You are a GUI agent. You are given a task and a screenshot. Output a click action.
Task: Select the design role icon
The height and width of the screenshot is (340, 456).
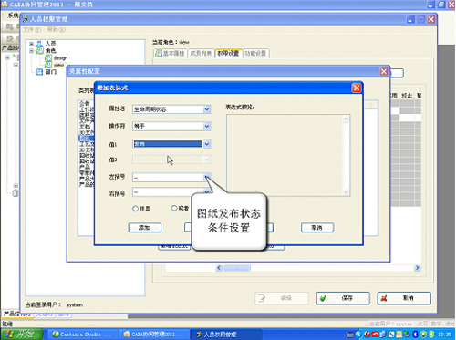pyautogui.click(x=48, y=57)
